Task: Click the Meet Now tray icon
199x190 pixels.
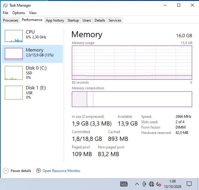Action: click(x=144, y=184)
